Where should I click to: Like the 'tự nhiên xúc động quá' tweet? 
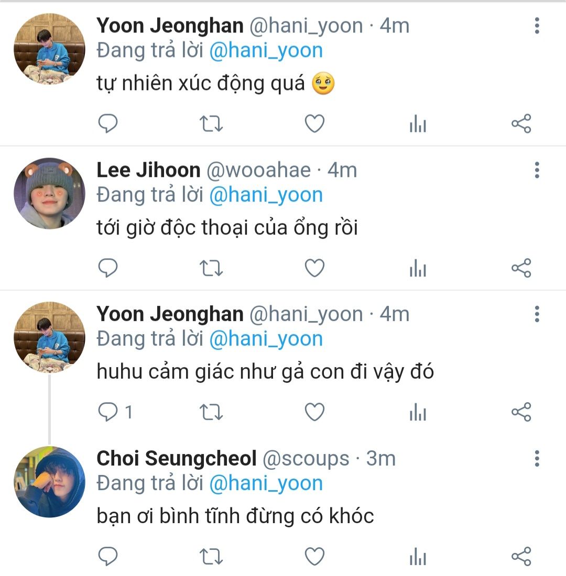[314, 124]
